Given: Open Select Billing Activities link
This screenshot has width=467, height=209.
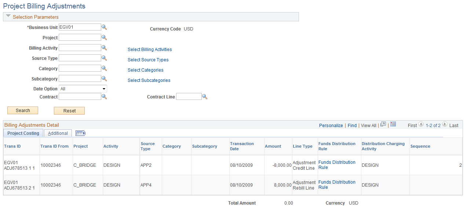Looking at the screenshot, I should click(x=150, y=50).
